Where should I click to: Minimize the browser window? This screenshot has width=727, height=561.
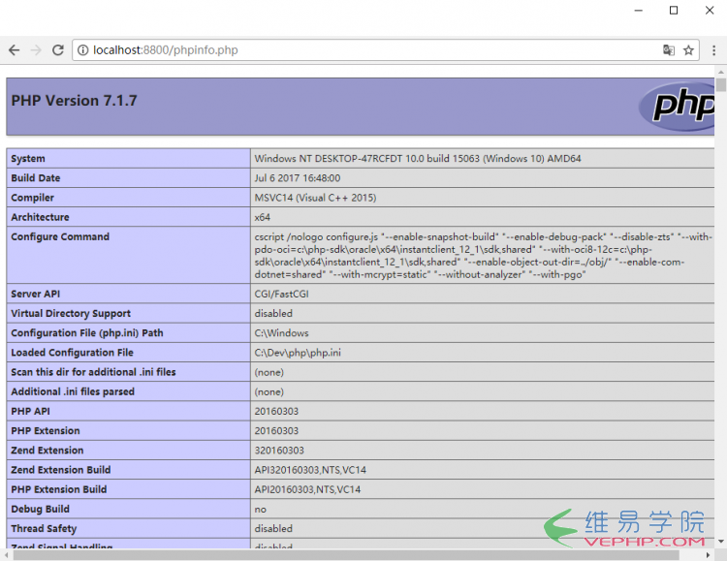click(639, 11)
